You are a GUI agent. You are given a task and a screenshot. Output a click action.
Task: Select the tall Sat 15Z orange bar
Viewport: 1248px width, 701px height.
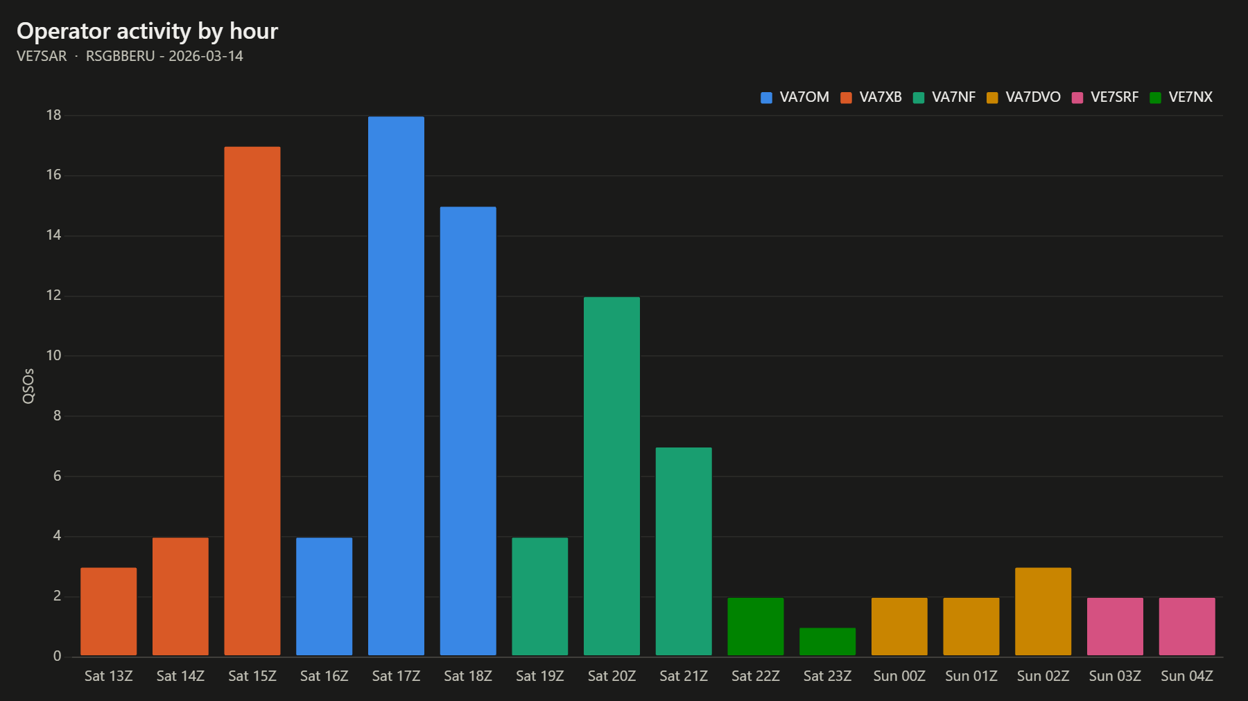252,401
